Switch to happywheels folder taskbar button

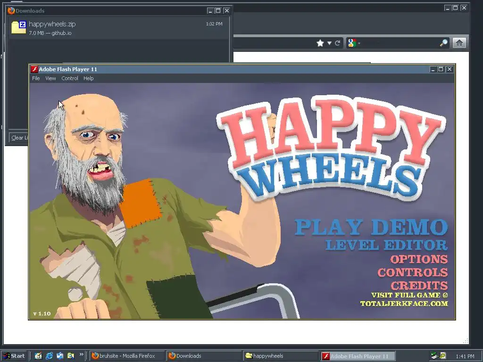click(281, 356)
